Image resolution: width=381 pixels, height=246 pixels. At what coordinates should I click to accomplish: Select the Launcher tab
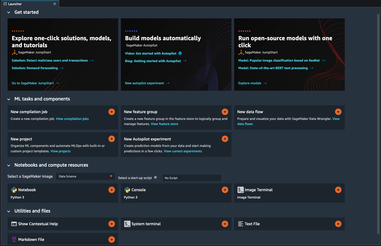(x=27, y=4)
